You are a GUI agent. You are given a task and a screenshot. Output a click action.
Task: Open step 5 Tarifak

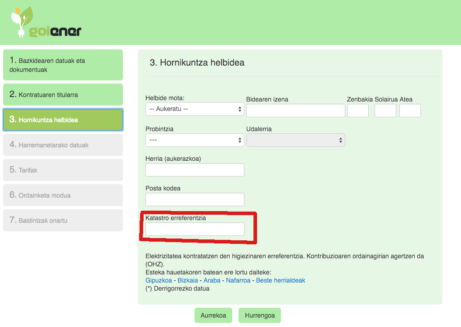pyautogui.click(x=63, y=170)
